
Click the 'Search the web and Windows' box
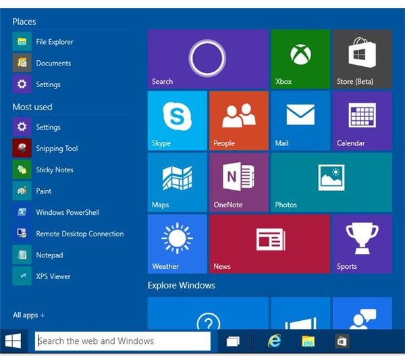coord(123,341)
